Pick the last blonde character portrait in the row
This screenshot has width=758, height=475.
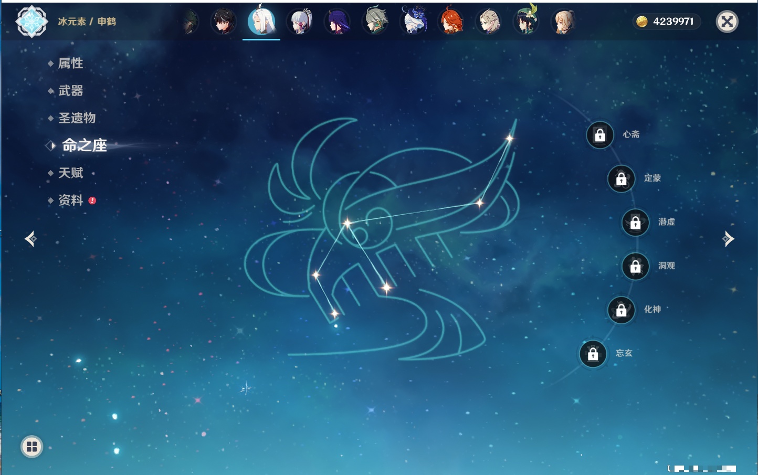564,22
